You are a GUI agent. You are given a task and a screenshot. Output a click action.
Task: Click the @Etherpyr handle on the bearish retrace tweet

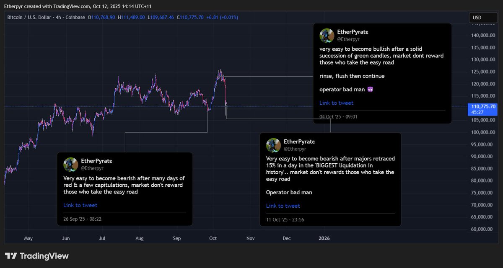[x=296, y=149]
